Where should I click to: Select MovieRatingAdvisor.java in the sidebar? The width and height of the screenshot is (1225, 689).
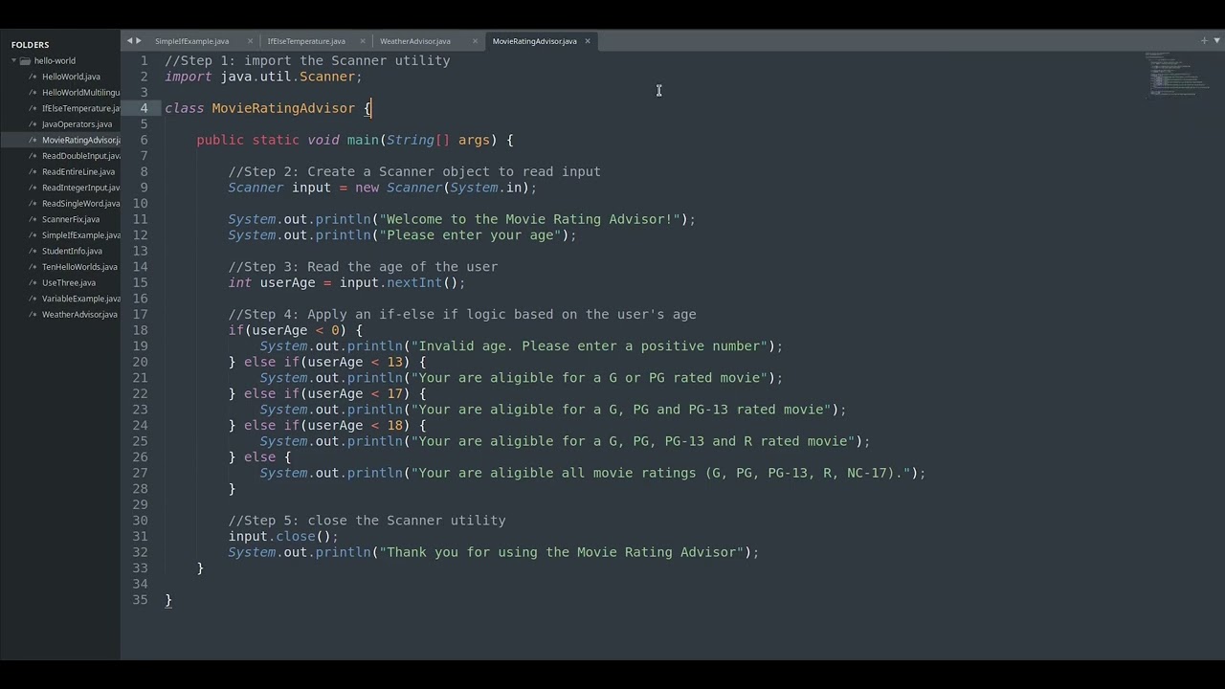(80, 140)
